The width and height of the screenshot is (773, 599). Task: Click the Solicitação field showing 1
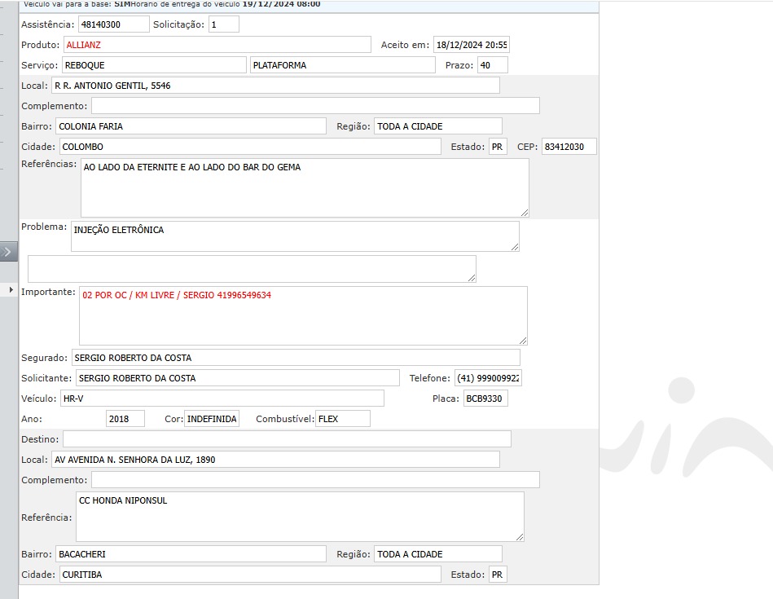[x=224, y=24]
